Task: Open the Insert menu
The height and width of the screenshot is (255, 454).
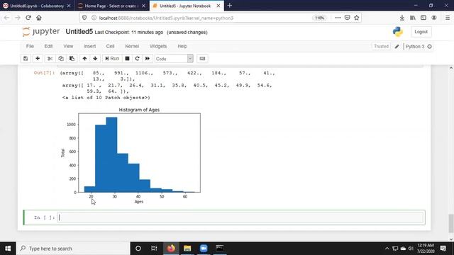Action: tap(90, 46)
